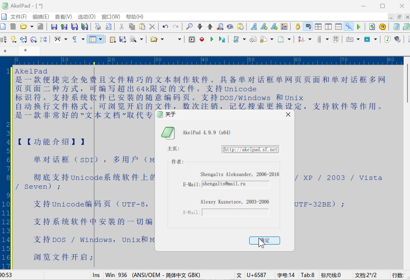Open the color grid icon
Viewport: 410px width, 280px height.
click(284, 26)
